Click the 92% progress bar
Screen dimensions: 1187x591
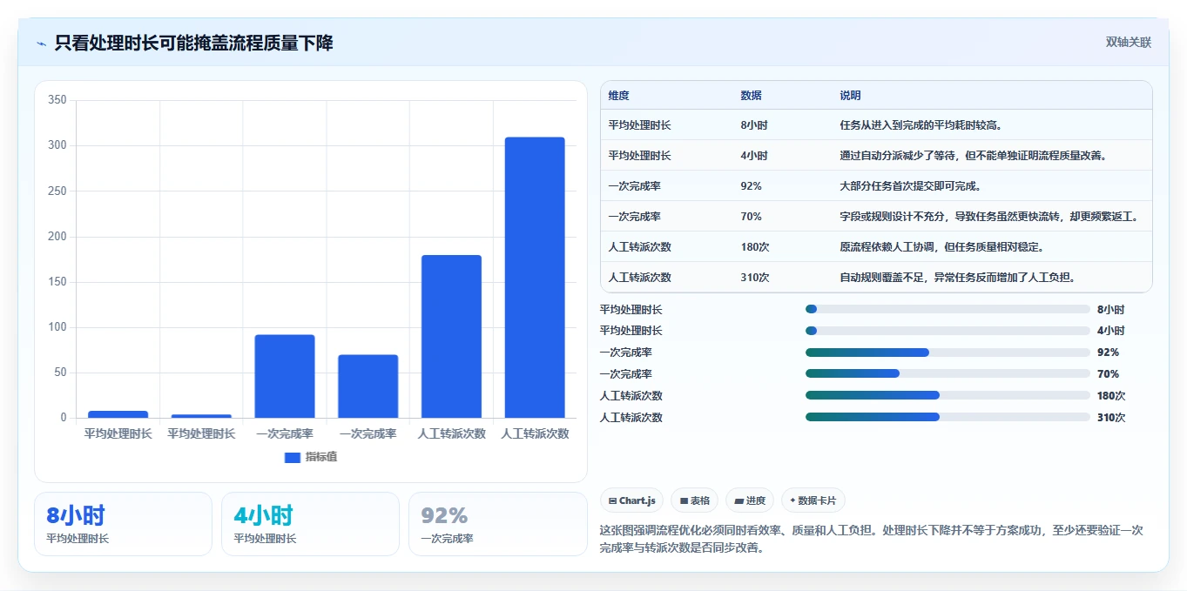[948, 353]
